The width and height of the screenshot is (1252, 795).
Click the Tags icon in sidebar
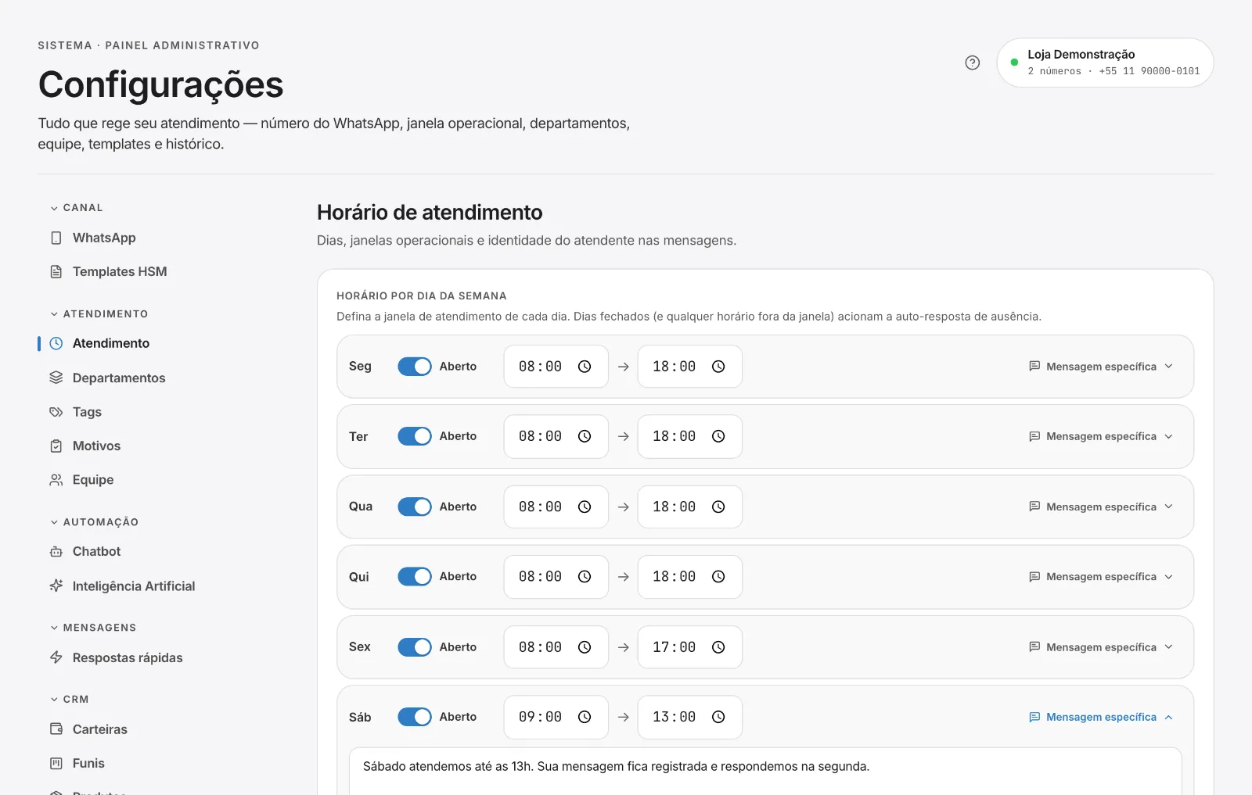click(x=56, y=412)
